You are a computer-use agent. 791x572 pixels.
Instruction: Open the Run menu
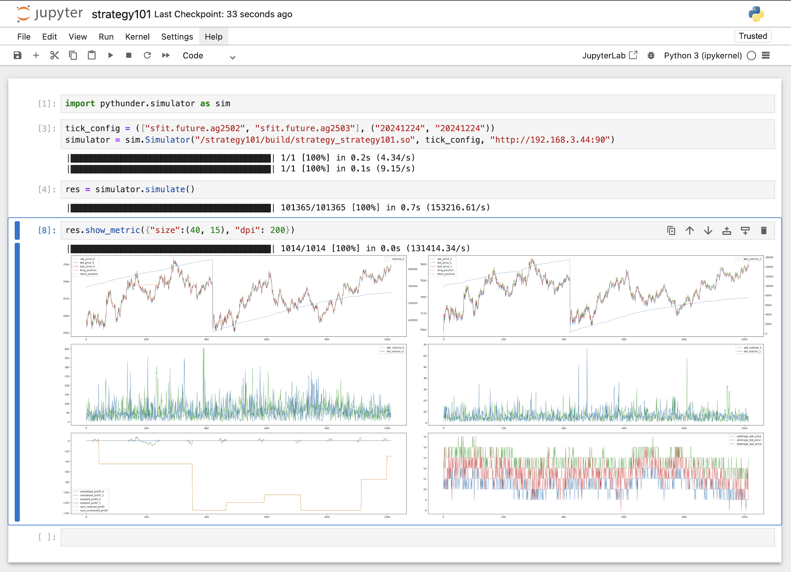(x=106, y=36)
